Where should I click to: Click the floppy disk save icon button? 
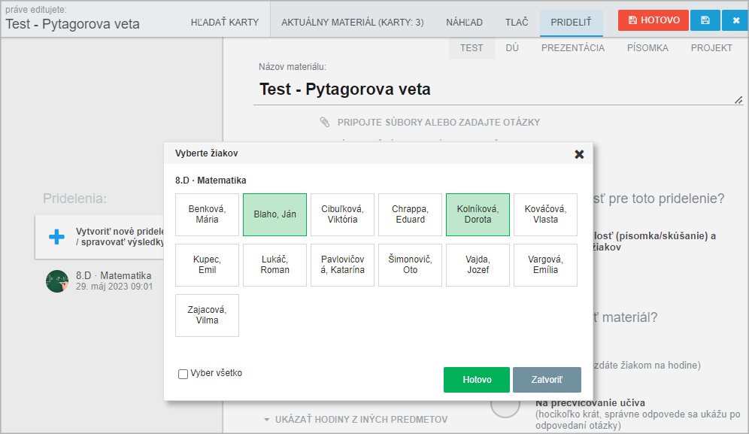click(705, 20)
